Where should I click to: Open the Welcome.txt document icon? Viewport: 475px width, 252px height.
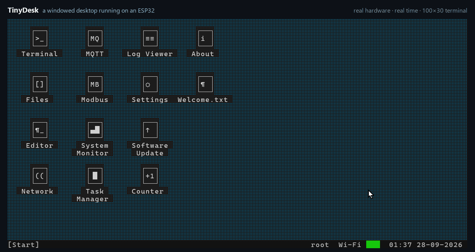coord(205,84)
